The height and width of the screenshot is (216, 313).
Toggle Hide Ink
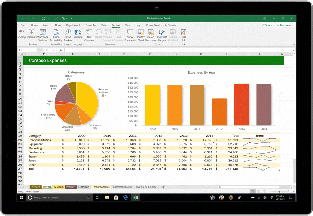(184, 34)
